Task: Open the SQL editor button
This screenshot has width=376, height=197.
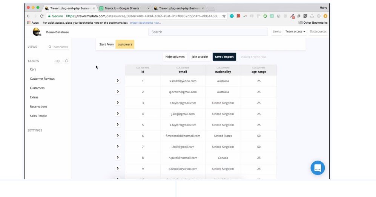Action: tap(58, 61)
